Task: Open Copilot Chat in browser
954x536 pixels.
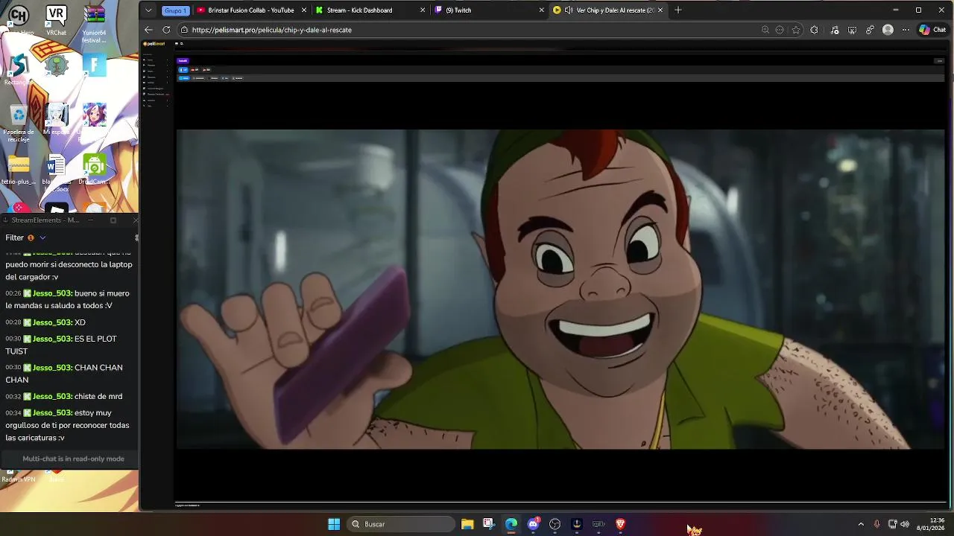Action: pyautogui.click(x=932, y=30)
